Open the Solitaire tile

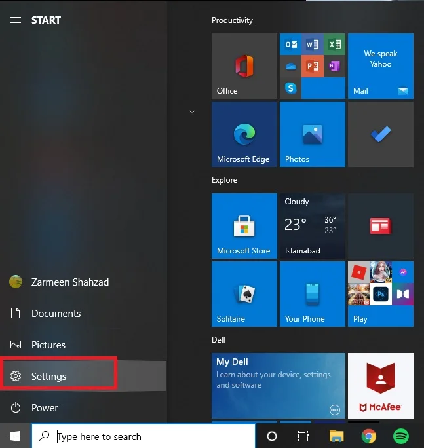point(244,294)
